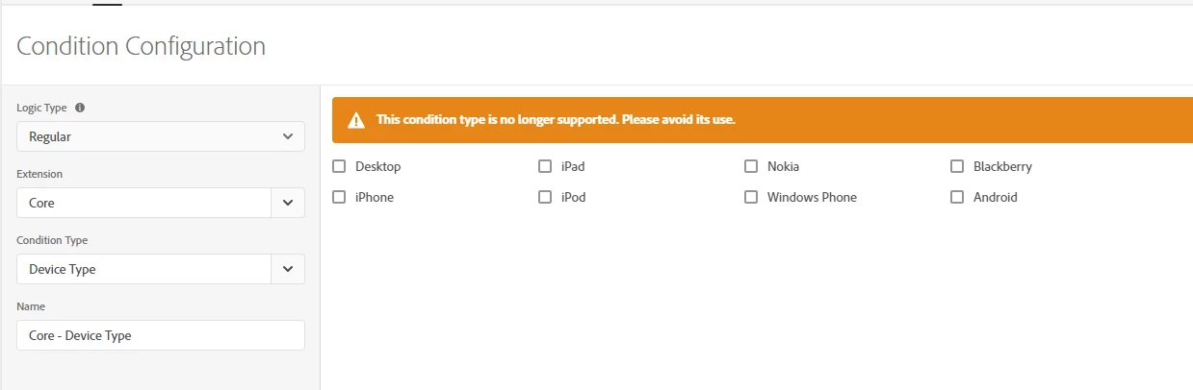Expand the Extension Core dropdown arrow

coord(288,203)
